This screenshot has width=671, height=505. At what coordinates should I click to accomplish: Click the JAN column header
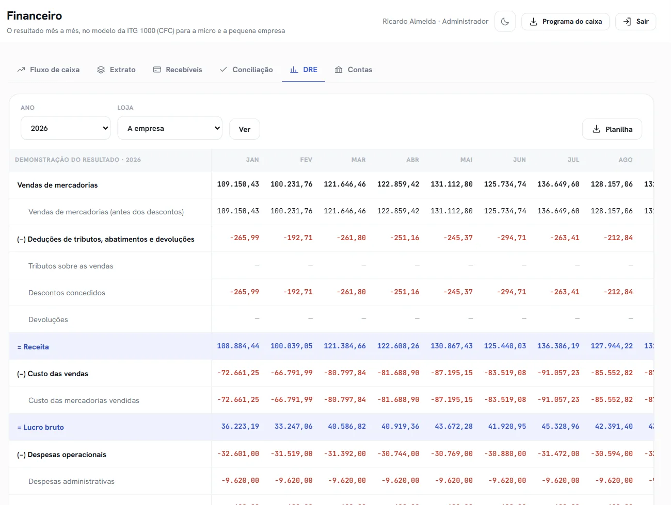coord(252,160)
